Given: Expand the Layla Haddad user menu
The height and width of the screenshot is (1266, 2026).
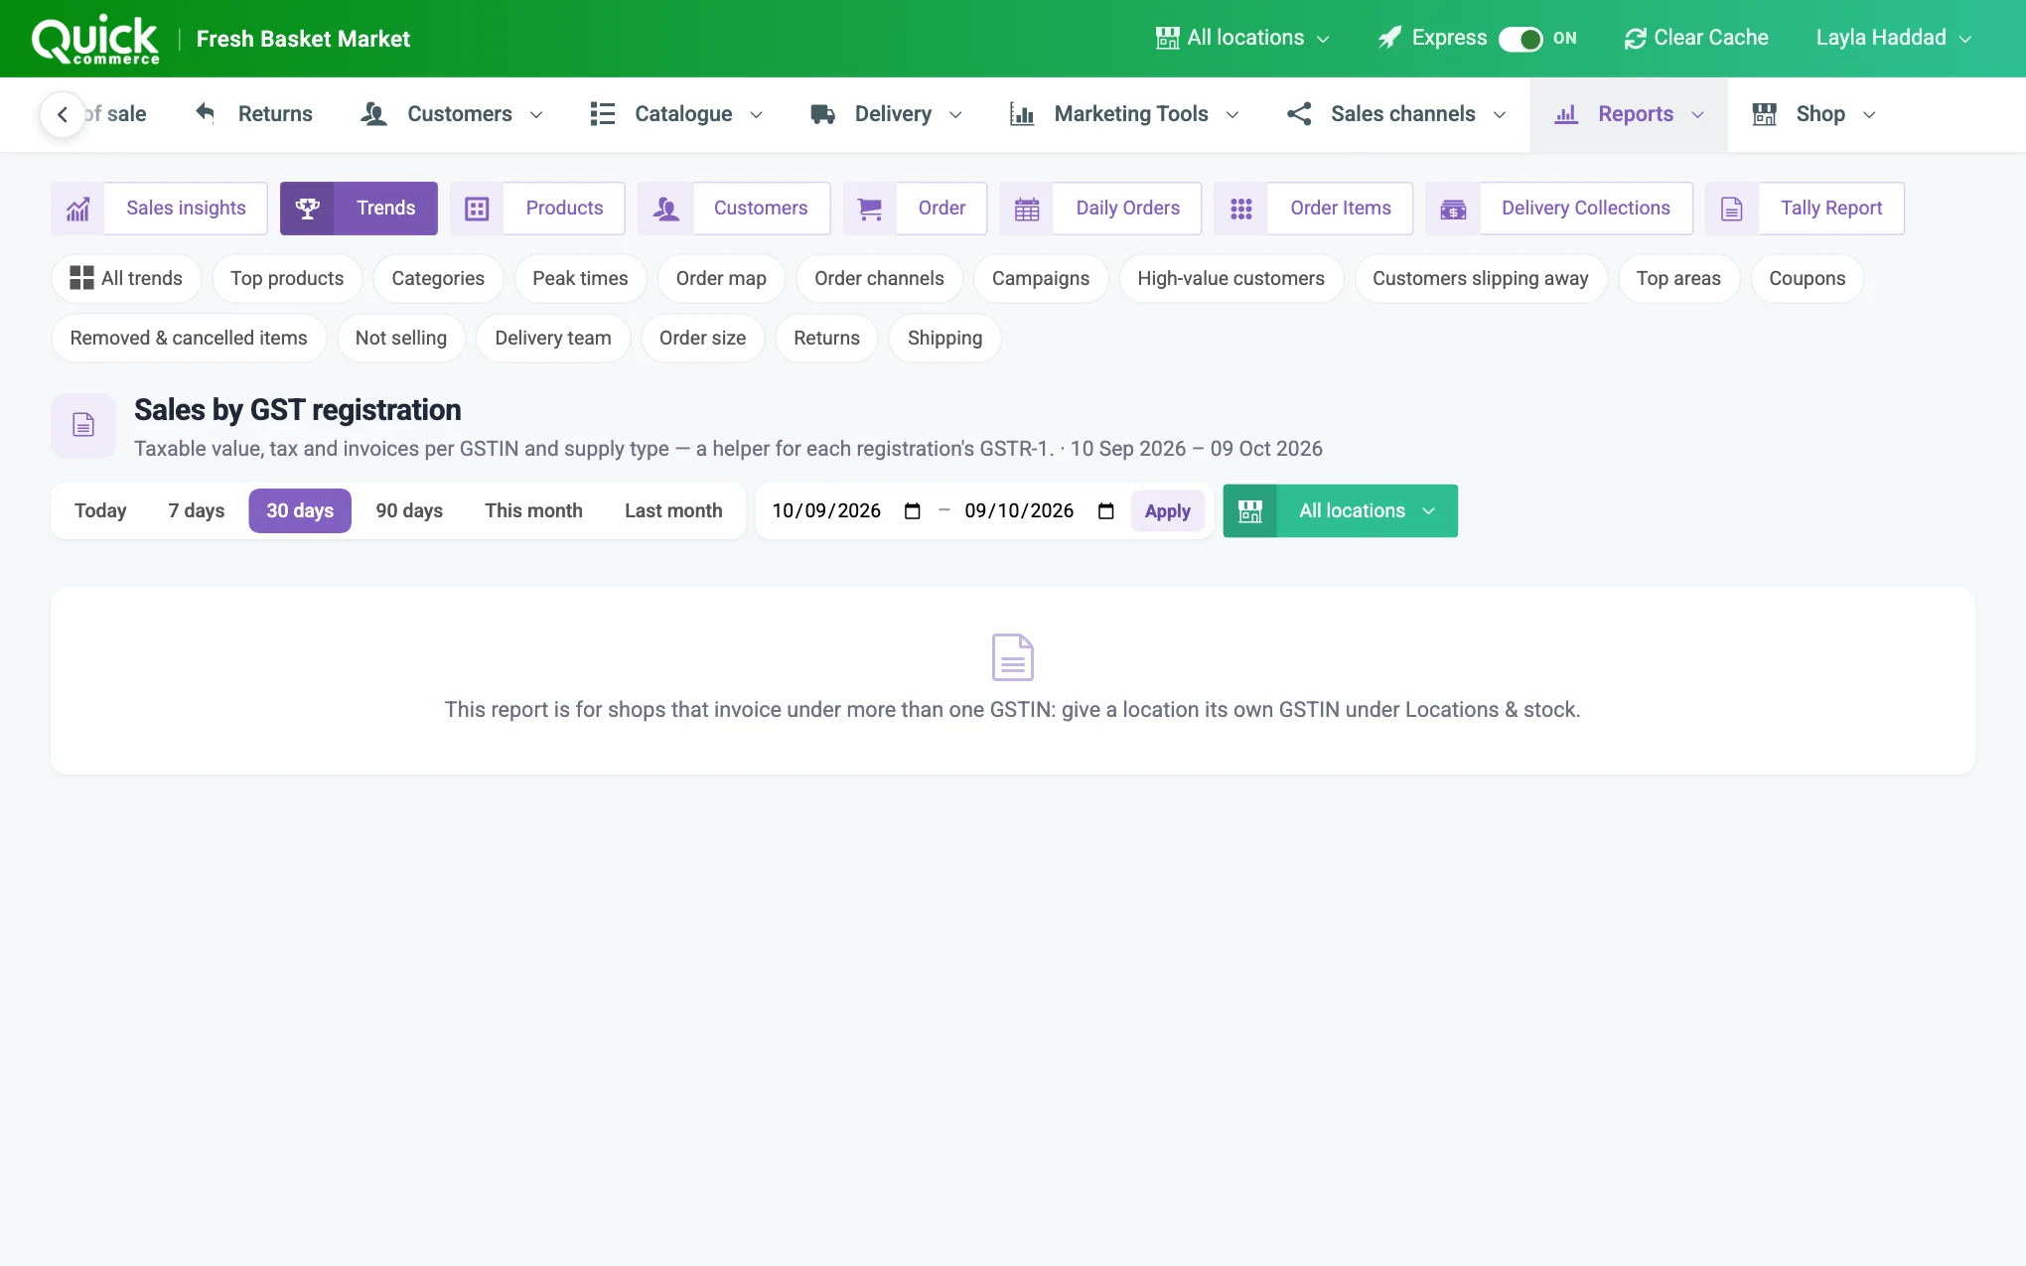Looking at the screenshot, I should pos(1893,38).
